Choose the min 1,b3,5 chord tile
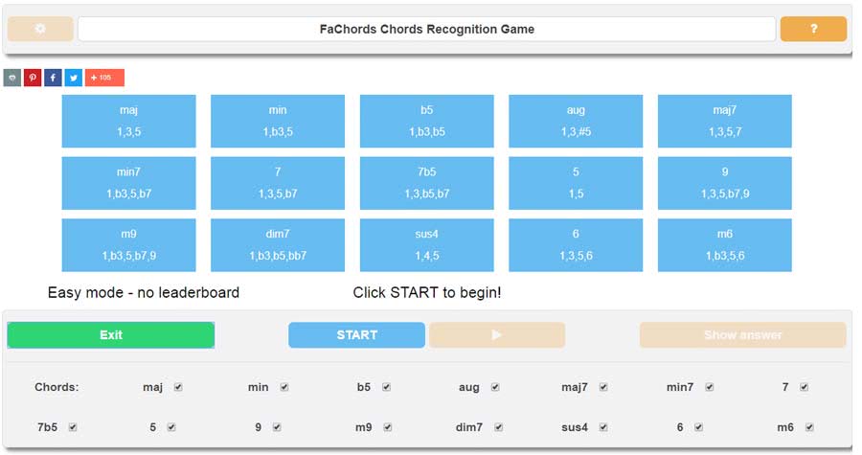Viewport: 862px width, 455px height. pyautogui.click(x=278, y=121)
